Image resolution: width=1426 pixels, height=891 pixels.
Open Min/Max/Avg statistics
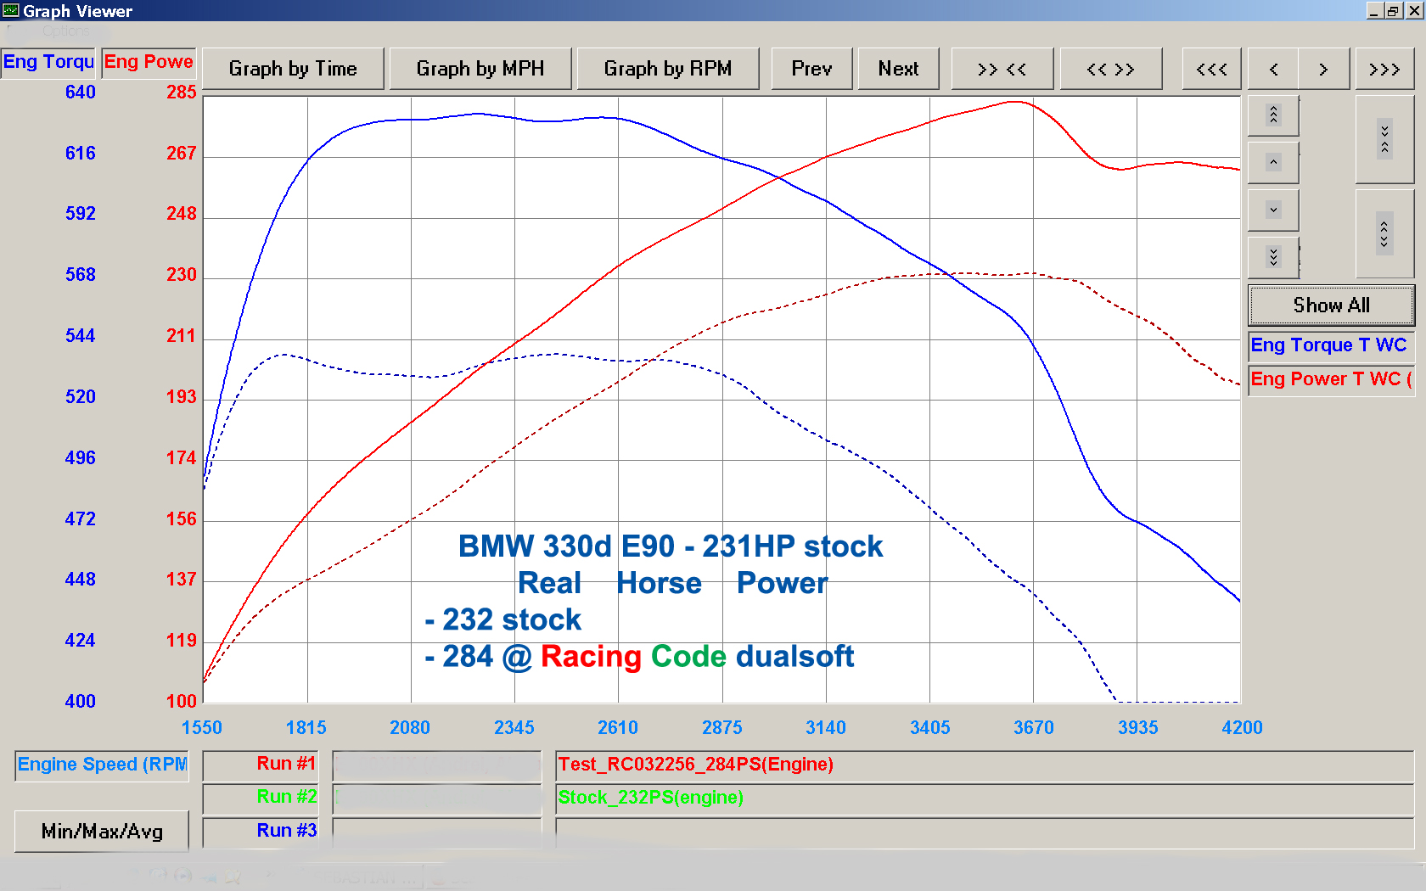coord(102,832)
